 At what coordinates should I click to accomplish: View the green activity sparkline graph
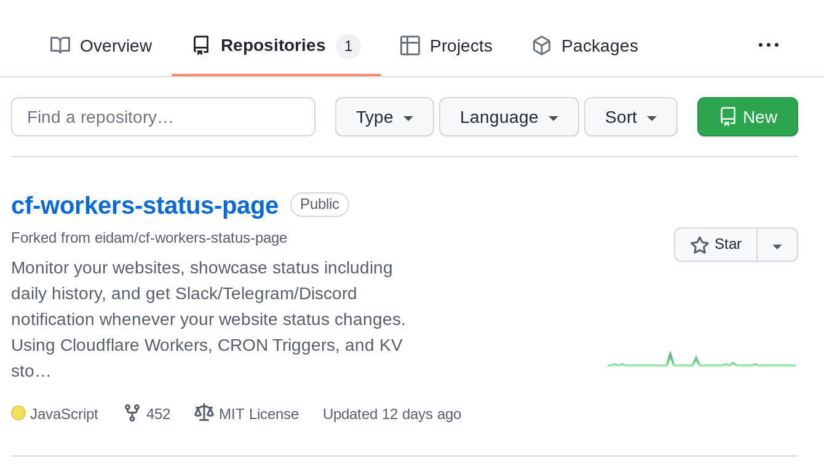[x=702, y=359]
